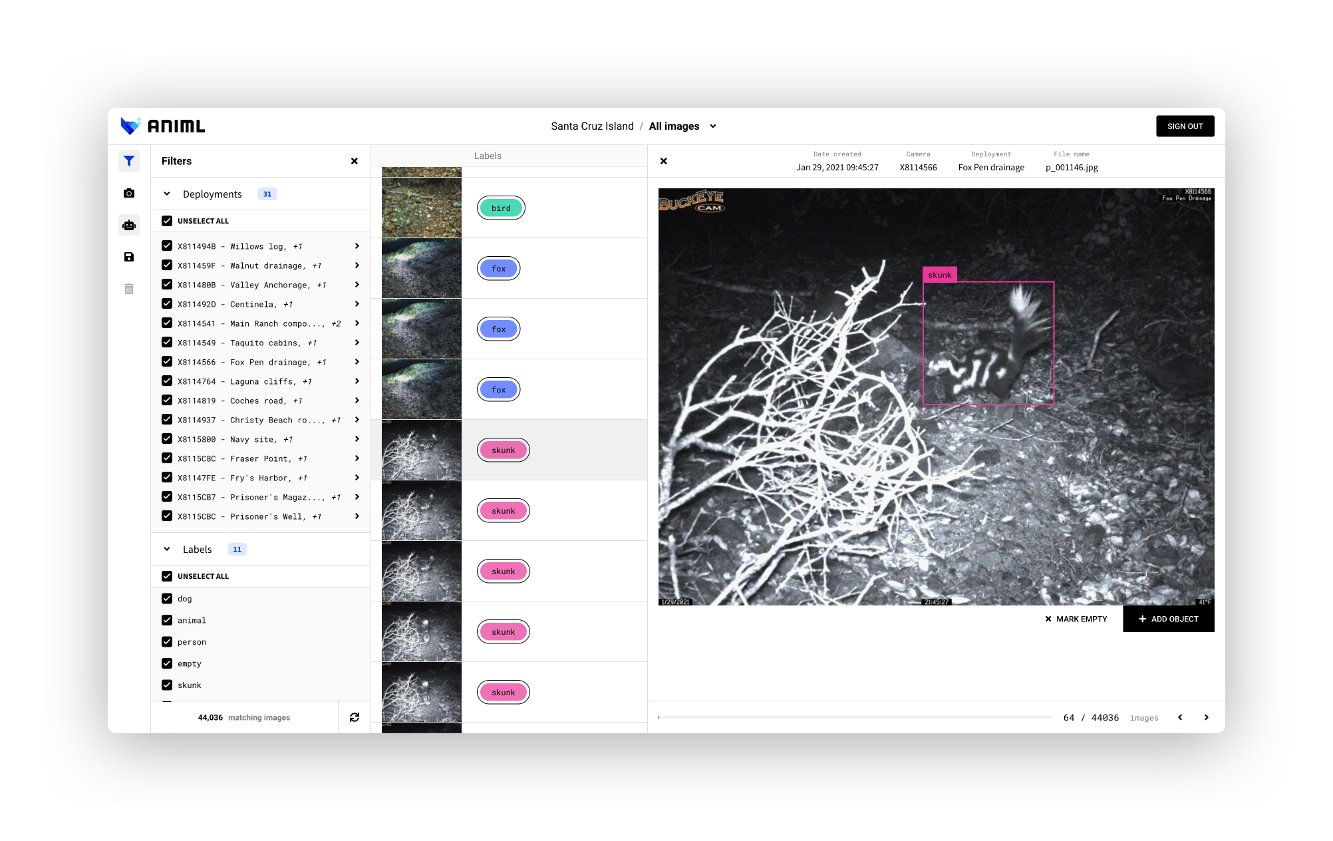The width and height of the screenshot is (1333, 841).
Task: Click the camera icon in sidebar
Action: (x=129, y=193)
